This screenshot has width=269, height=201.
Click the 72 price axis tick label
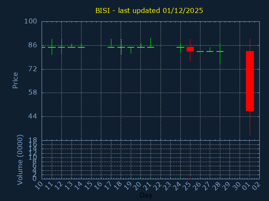click(x=33, y=69)
